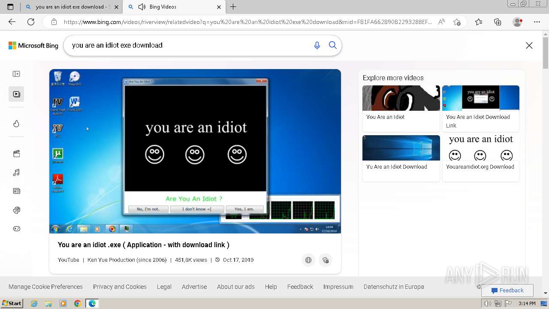The width and height of the screenshot is (549, 309).
Task: Close the video view with X
Action: [529, 45]
